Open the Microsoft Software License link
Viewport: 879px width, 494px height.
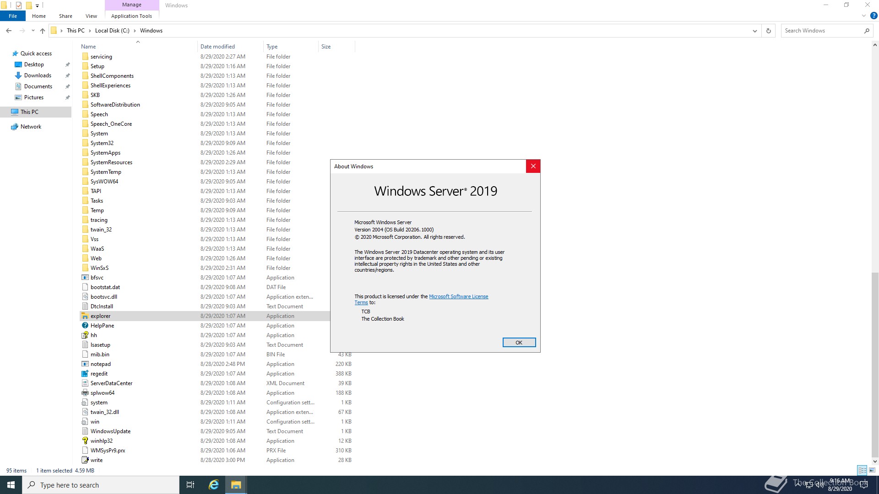tap(458, 296)
